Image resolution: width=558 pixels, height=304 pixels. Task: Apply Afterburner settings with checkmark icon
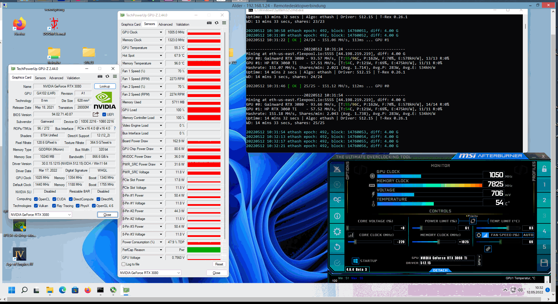click(x=337, y=263)
